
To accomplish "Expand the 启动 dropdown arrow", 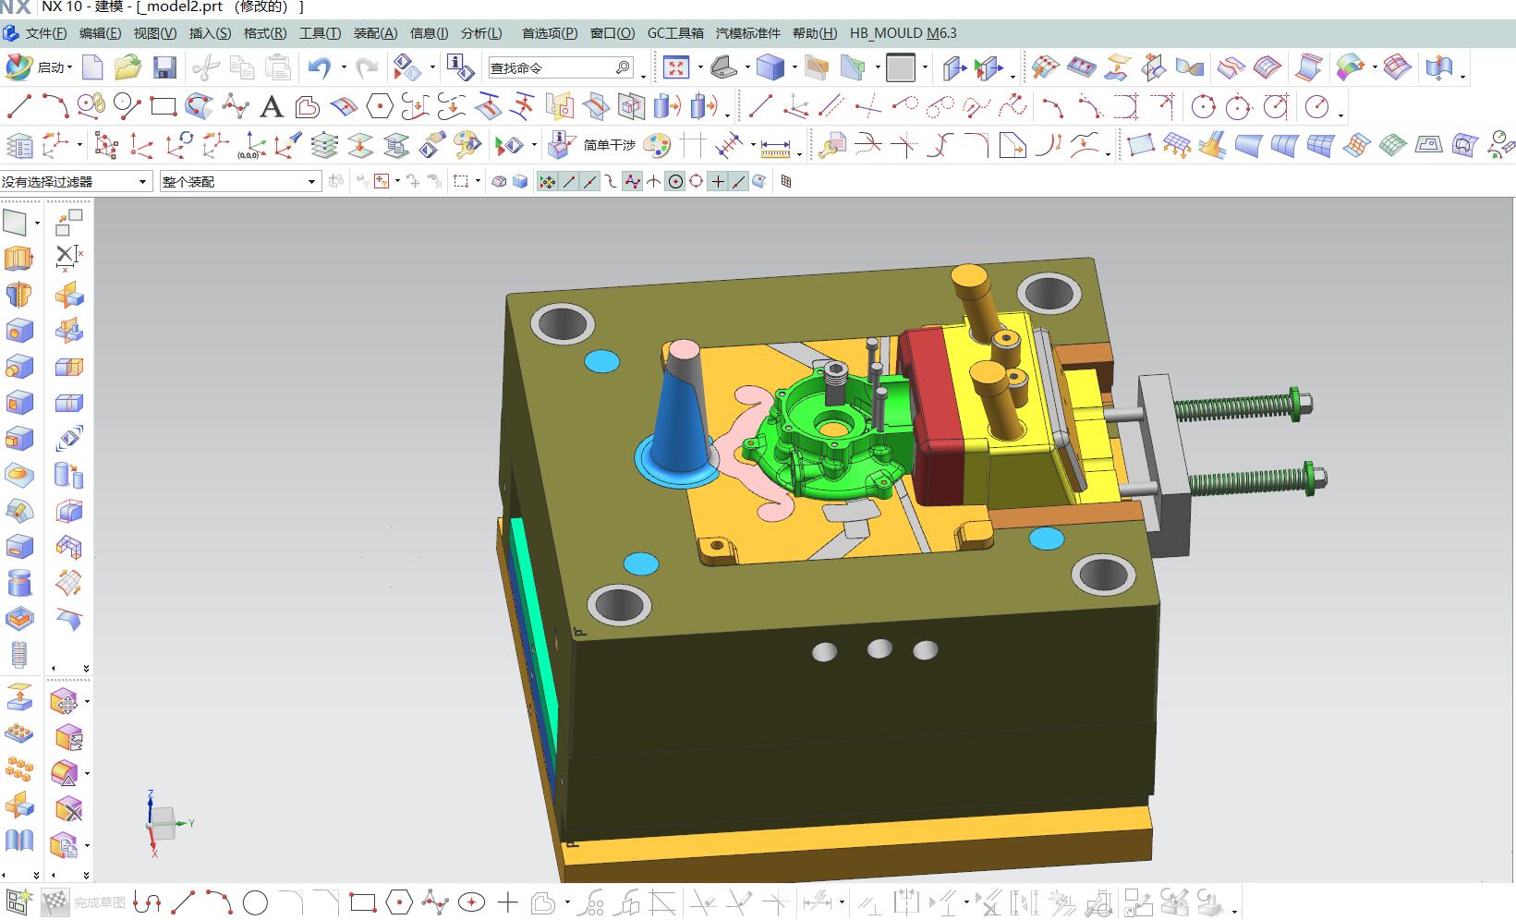I will (x=69, y=67).
